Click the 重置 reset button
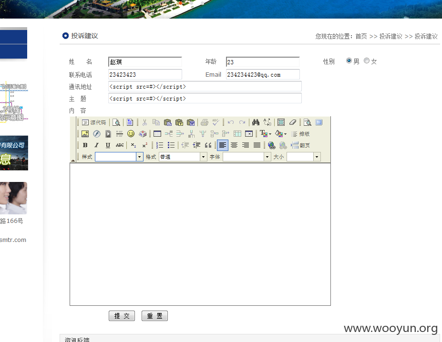This screenshot has width=442, height=342. point(154,316)
